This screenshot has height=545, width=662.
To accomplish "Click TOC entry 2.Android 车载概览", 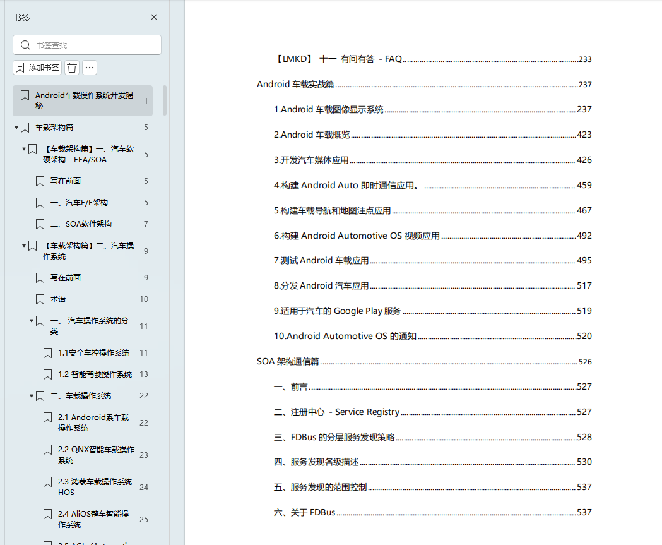I will click(x=433, y=135).
